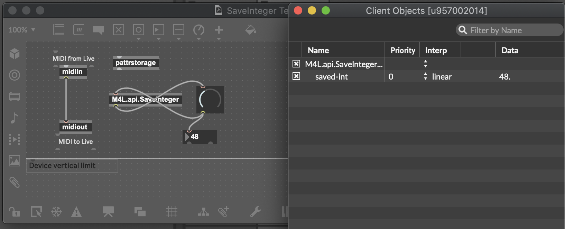Click the wrench icon in bottom toolbar
Viewport: 565px width, 229px height.
coord(256,212)
